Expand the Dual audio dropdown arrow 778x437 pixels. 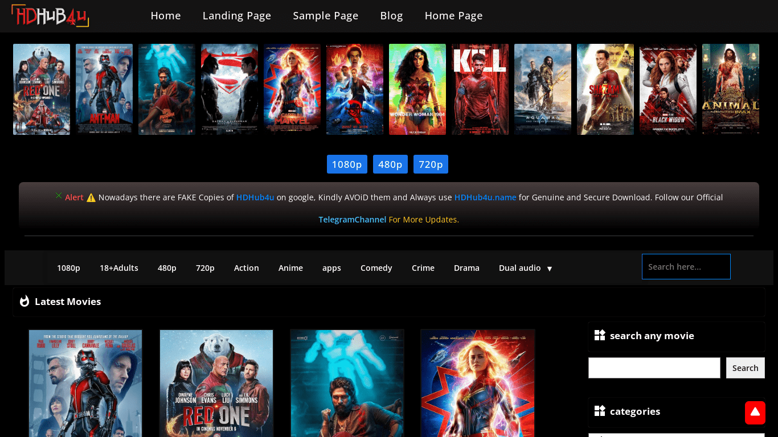pyautogui.click(x=550, y=269)
